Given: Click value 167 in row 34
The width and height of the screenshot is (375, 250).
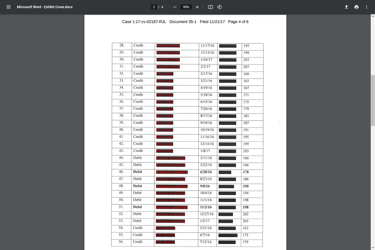Looking at the screenshot, I should pyautogui.click(x=246, y=88).
